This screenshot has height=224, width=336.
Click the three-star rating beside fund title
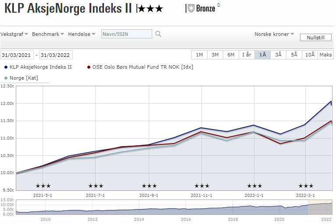pyautogui.click(x=150, y=9)
